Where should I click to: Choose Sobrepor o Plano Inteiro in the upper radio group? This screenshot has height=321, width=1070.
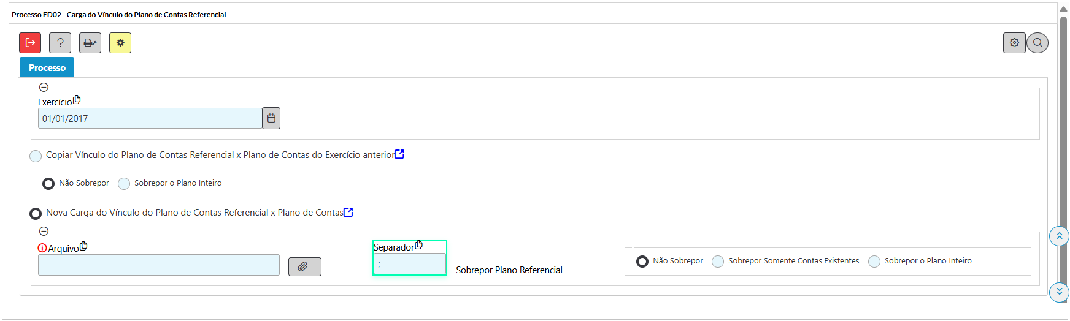[x=124, y=184]
